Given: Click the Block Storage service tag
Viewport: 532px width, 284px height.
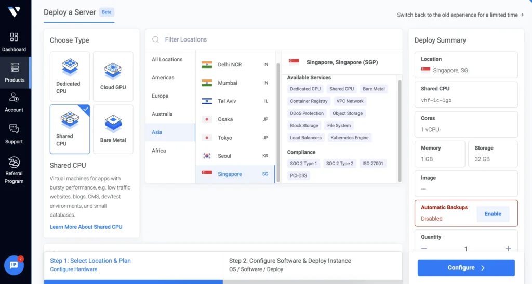Looking at the screenshot, I should (304, 126).
